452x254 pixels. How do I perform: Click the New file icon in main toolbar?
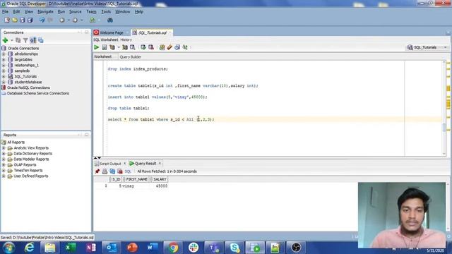(7, 20)
